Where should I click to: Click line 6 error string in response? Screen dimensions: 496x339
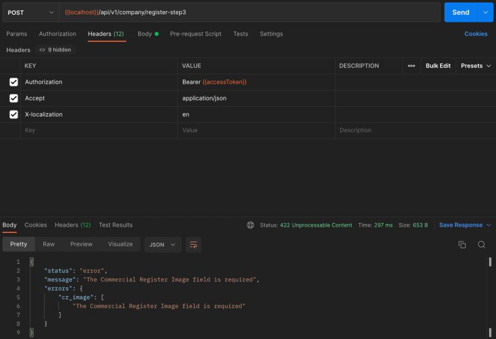coord(159,306)
